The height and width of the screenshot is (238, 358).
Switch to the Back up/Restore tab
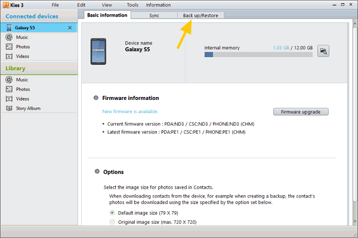click(x=200, y=15)
